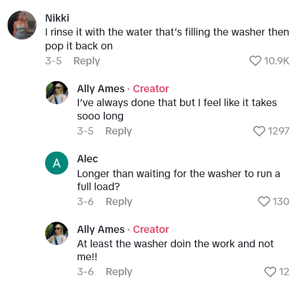The image size is (294, 291).
Task: Like Nikki's comment with the heart icon
Action: click(x=256, y=61)
